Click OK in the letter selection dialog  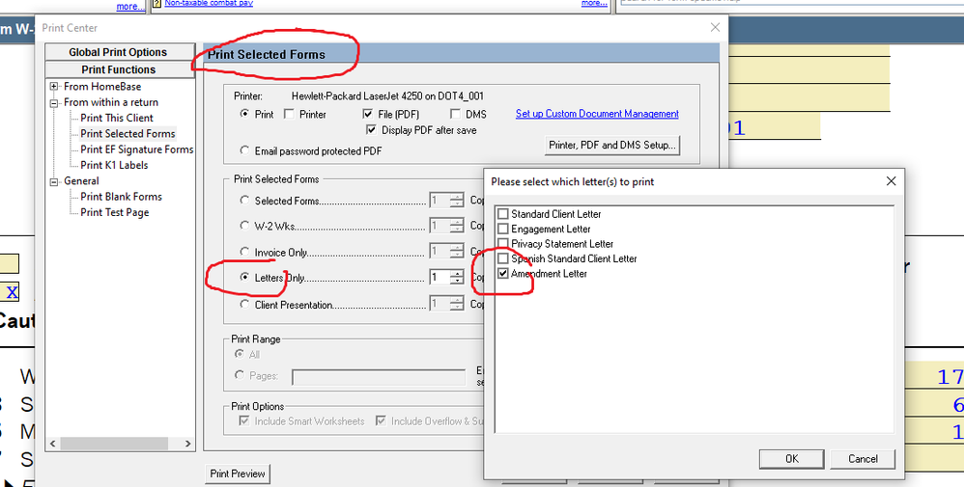(x=791, y=459)
